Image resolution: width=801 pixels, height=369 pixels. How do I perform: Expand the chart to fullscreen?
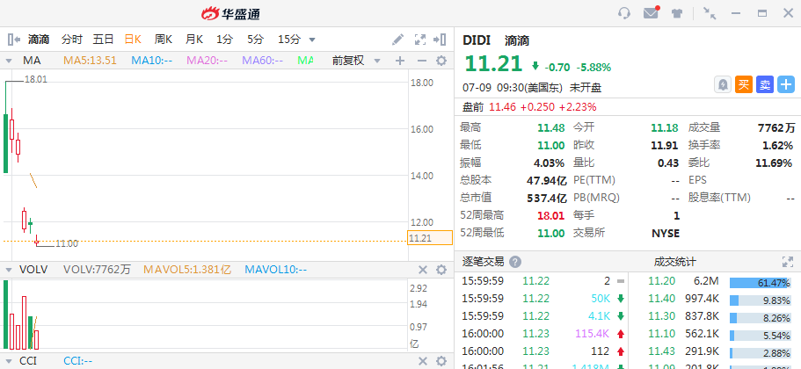(420, 40)
